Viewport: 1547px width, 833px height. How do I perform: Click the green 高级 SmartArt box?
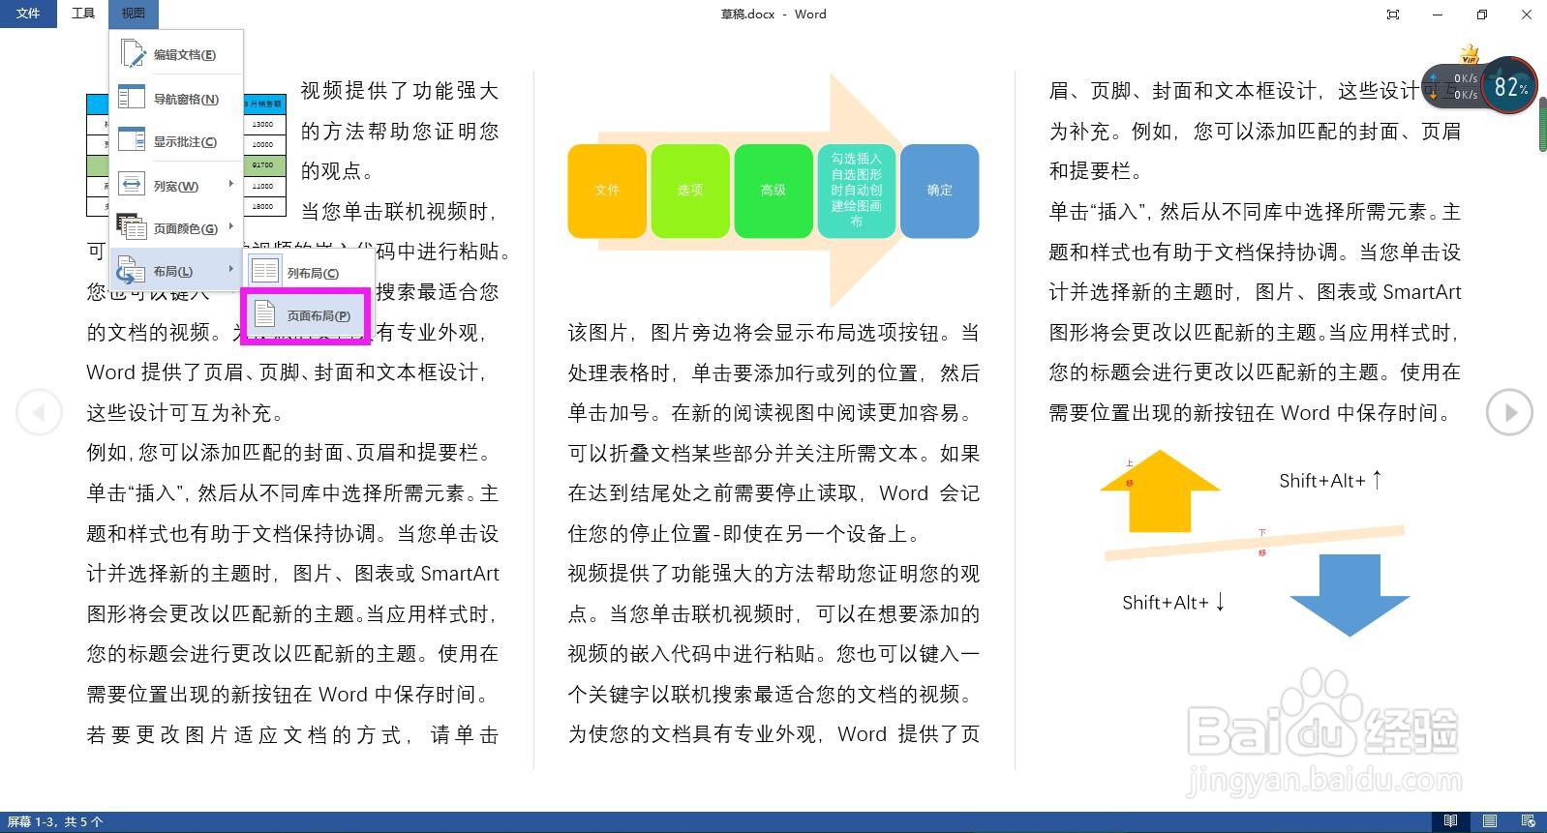[x=773, y=191]
